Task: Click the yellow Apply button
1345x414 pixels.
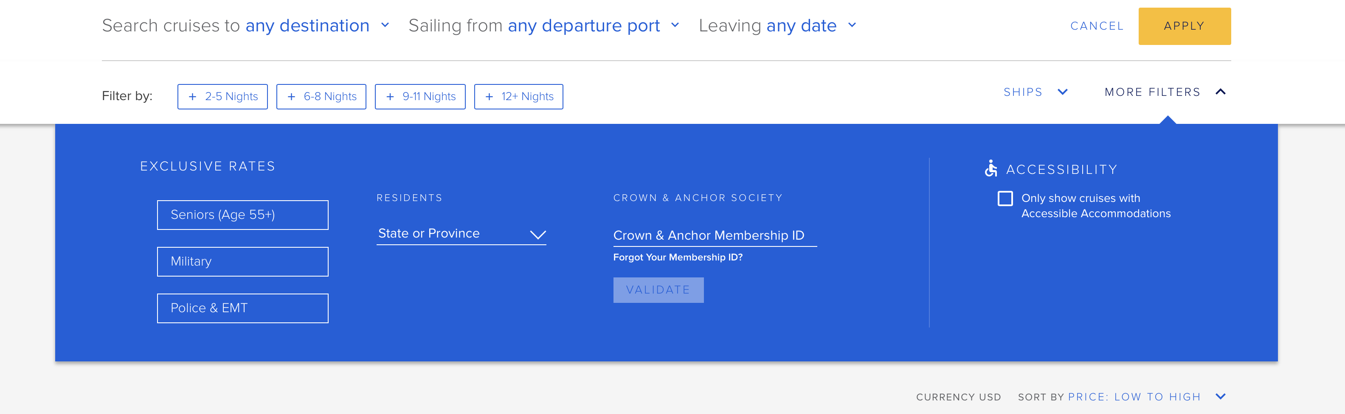Action: [x=1184, y=26]
